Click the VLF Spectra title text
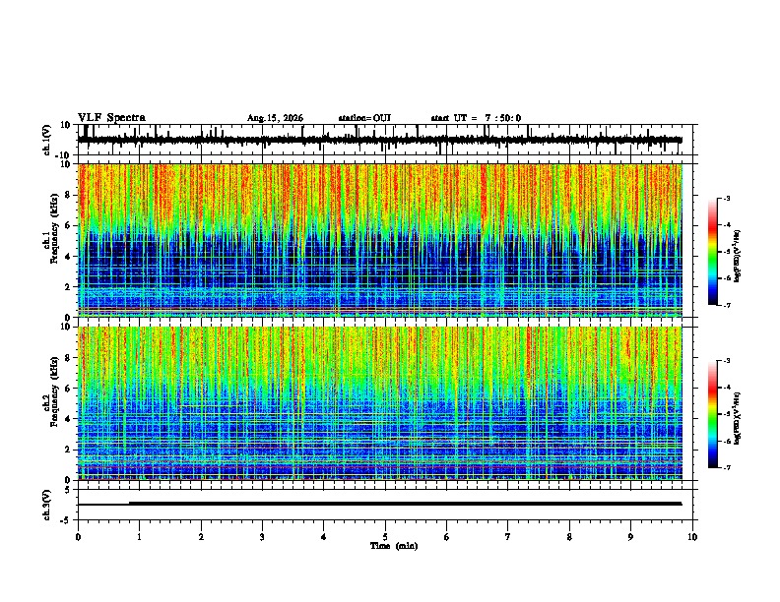Viewport: 780px width, 602px height. (111, 118)
